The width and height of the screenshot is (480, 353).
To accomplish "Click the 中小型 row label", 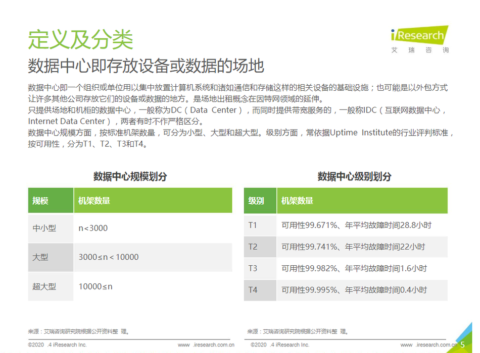I will 44,228.
